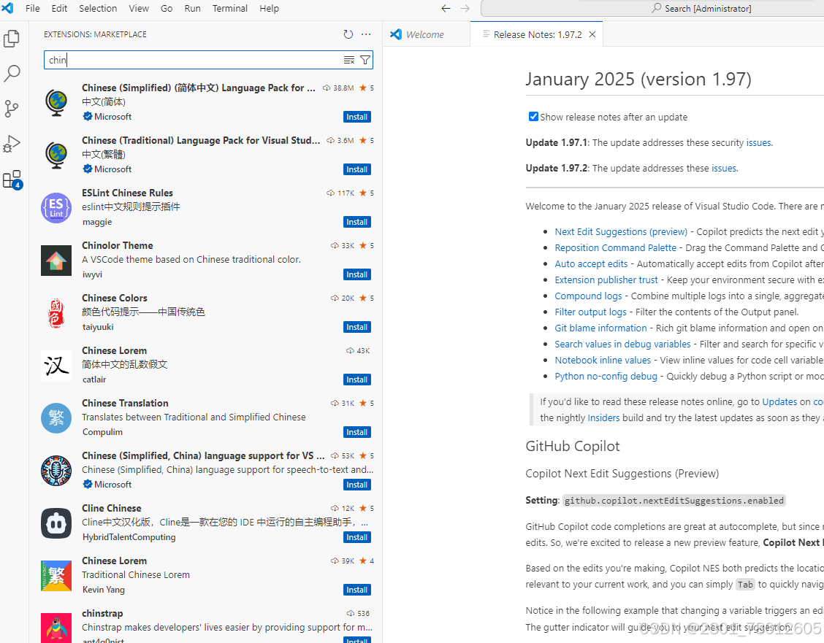
Task: Close the Release Notes tab
Action: tap(592, 34)
